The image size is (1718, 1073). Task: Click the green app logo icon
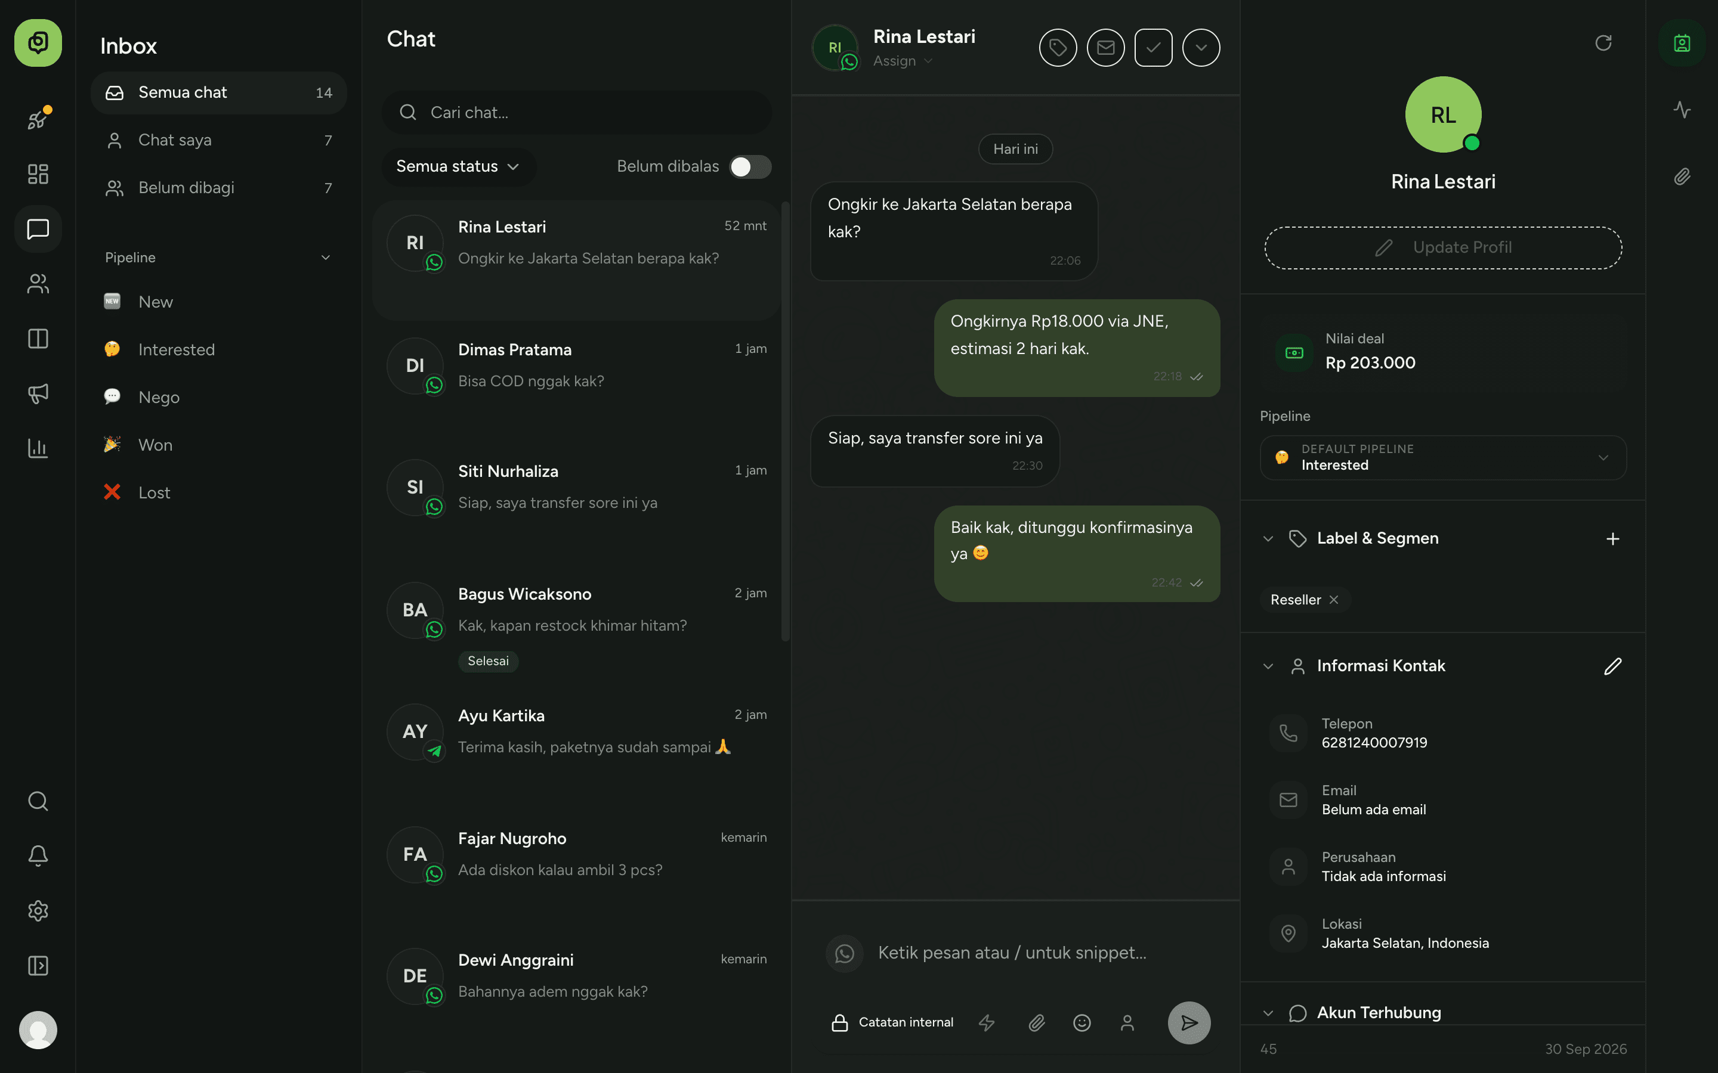[x=38, y=42]
